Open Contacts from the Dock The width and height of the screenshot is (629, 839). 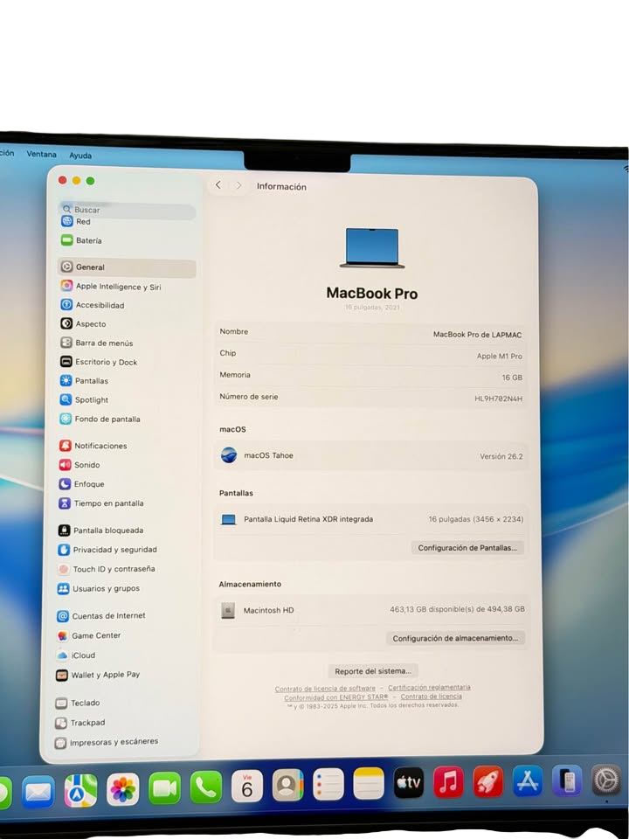click(x=287, y=785)
